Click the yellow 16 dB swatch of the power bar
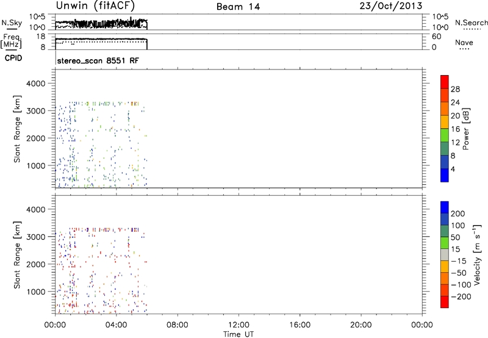488x338 pixels. 445,121
